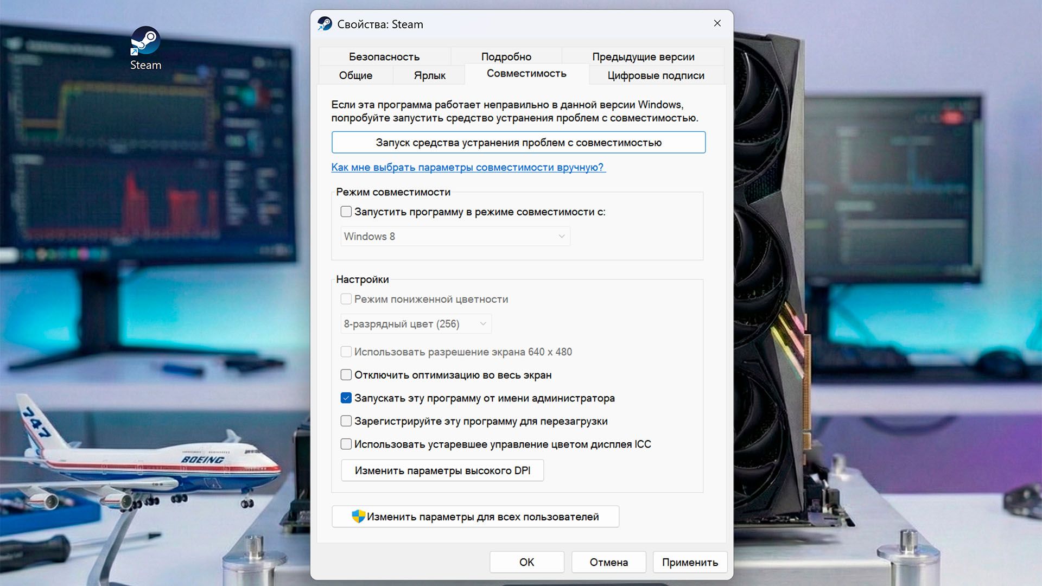This screenshot has width=1042, height=586.
Task: Open the Windows 8 compatibility dropdown
Action: pyautogui.click(x=455, y=237)
